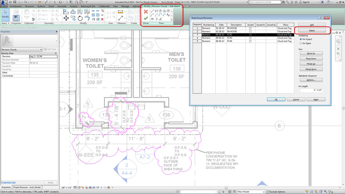The width and height of the screenshot is (345, 194).
Task: Open Customize Quick Access Toolbar dropdown
Action: coord(87,2)
